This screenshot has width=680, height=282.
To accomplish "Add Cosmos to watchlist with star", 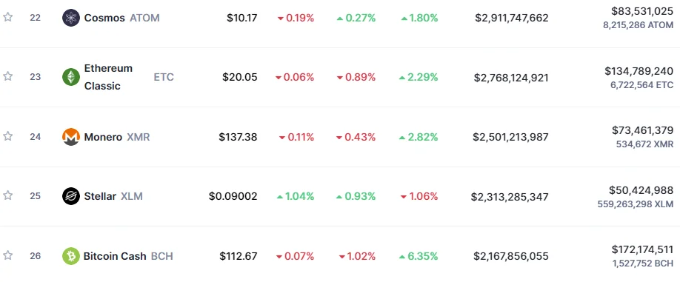I will (x=8, y=17).
